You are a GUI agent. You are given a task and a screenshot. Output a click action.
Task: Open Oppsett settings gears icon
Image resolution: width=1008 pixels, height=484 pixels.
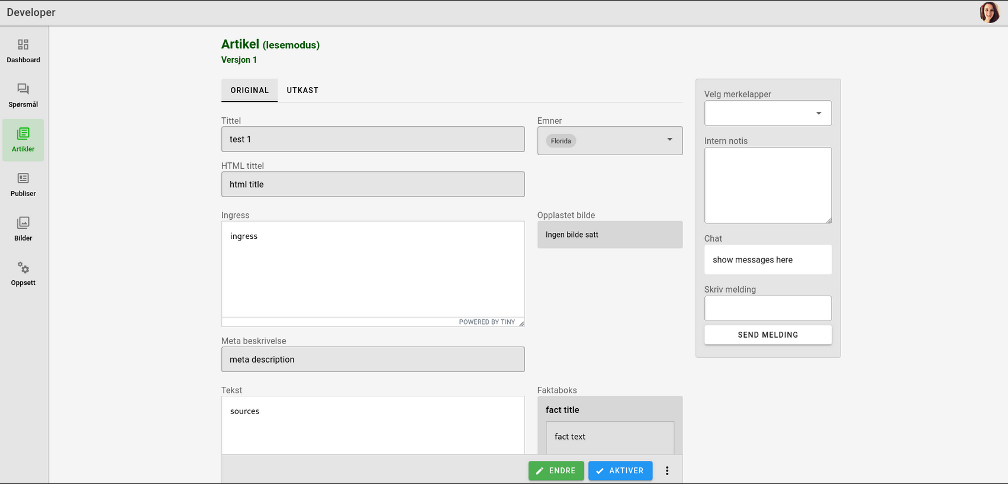(23, 268)
